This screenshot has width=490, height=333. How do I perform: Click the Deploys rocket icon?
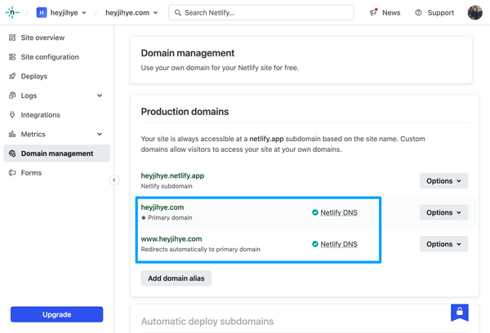click(12, 76)
